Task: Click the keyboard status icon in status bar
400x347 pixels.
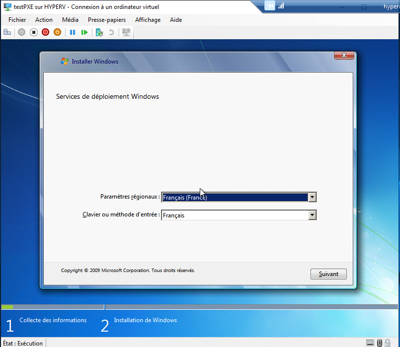Action: (370, 343)
